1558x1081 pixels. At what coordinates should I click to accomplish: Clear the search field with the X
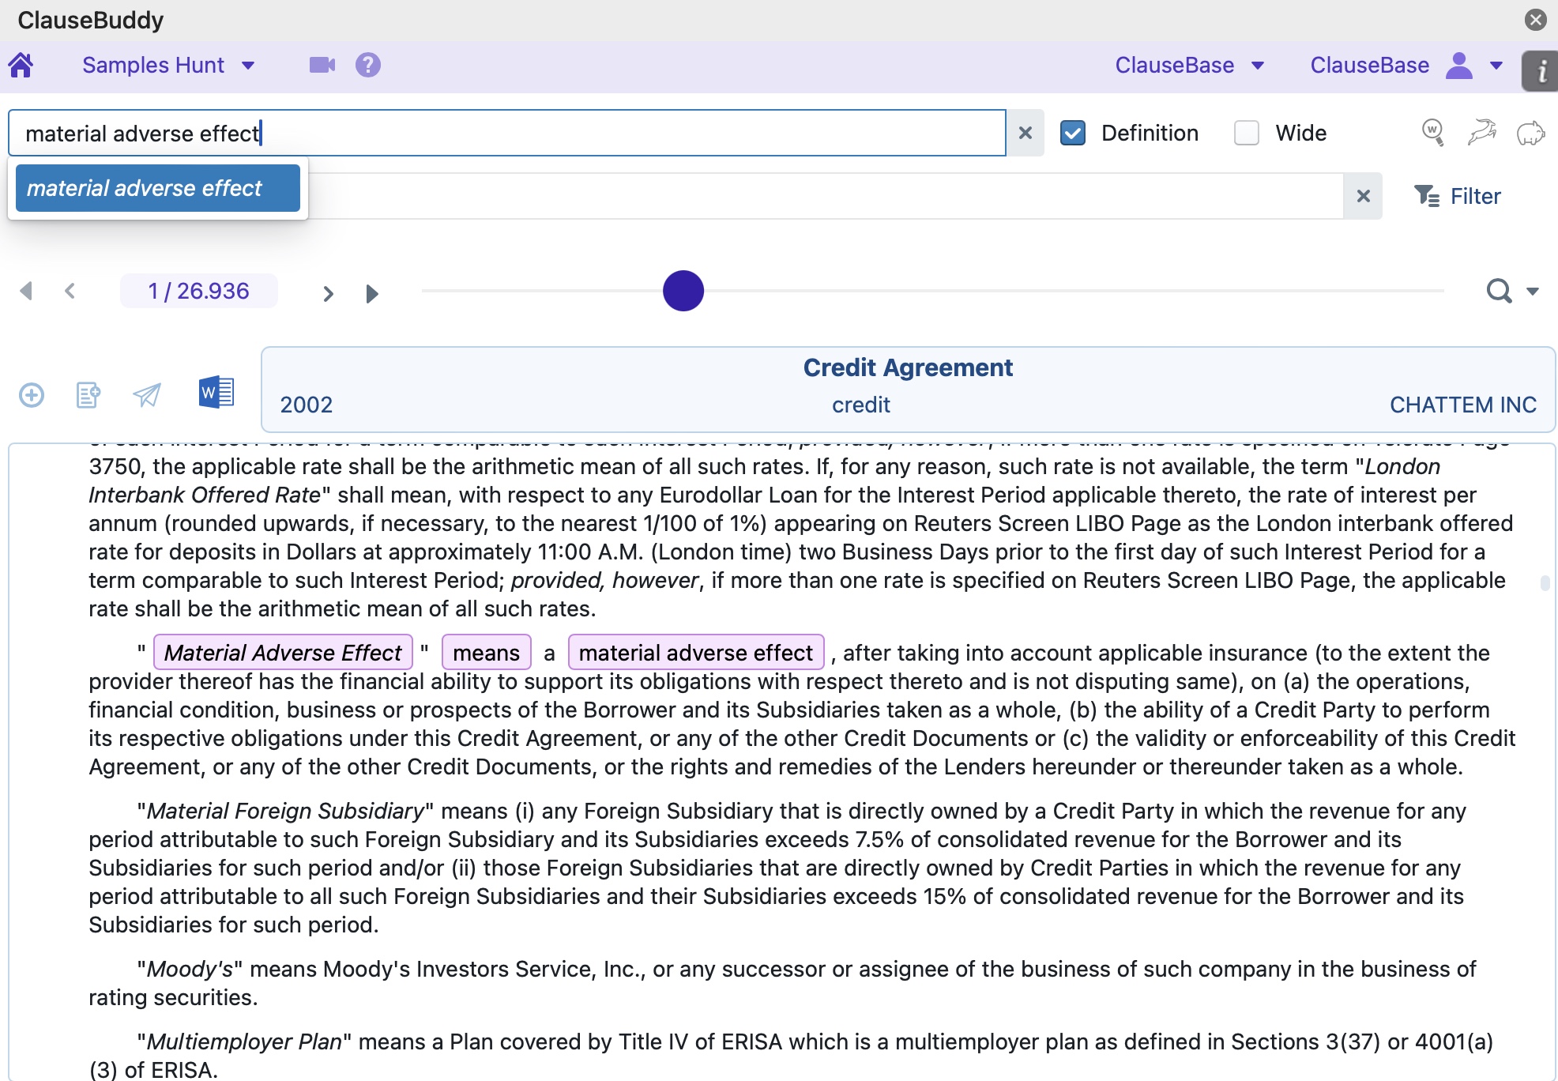pyautogui.click(x=1025, y=133)
